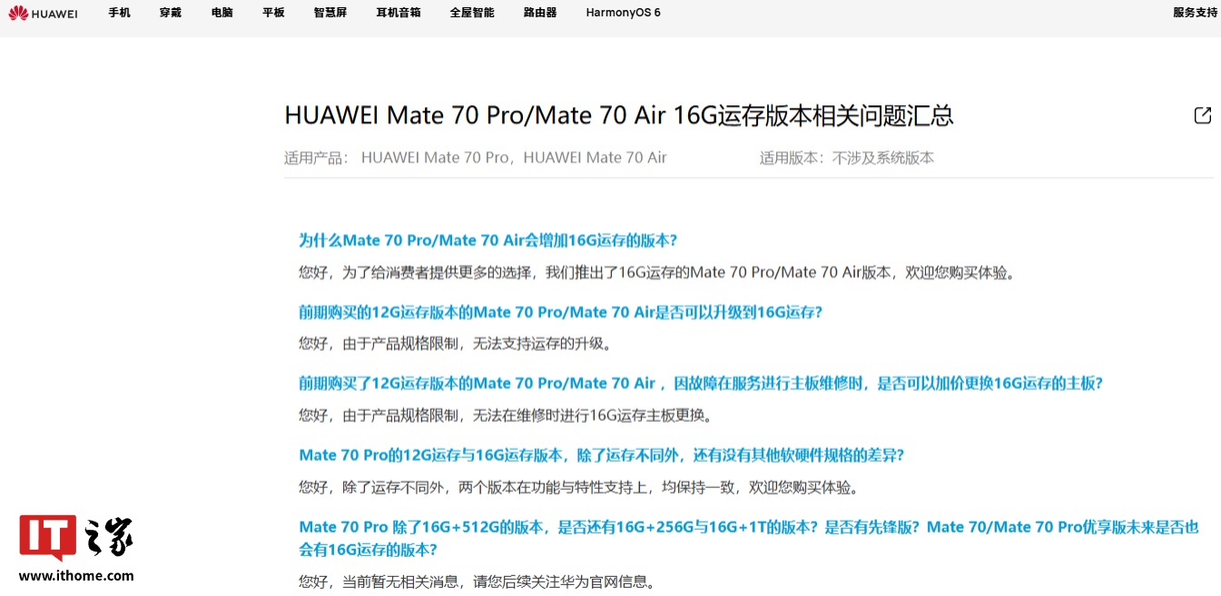Screen dimensions: 1221x596
Task: Open the 手机 navigation menu
Action: point(119,13)
